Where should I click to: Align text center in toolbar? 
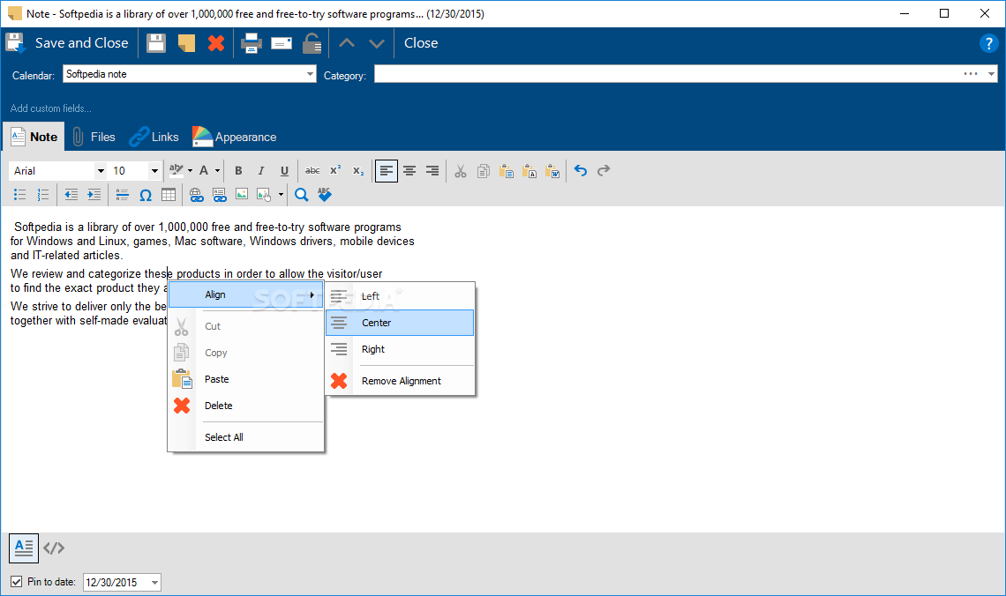coord(409,170)
